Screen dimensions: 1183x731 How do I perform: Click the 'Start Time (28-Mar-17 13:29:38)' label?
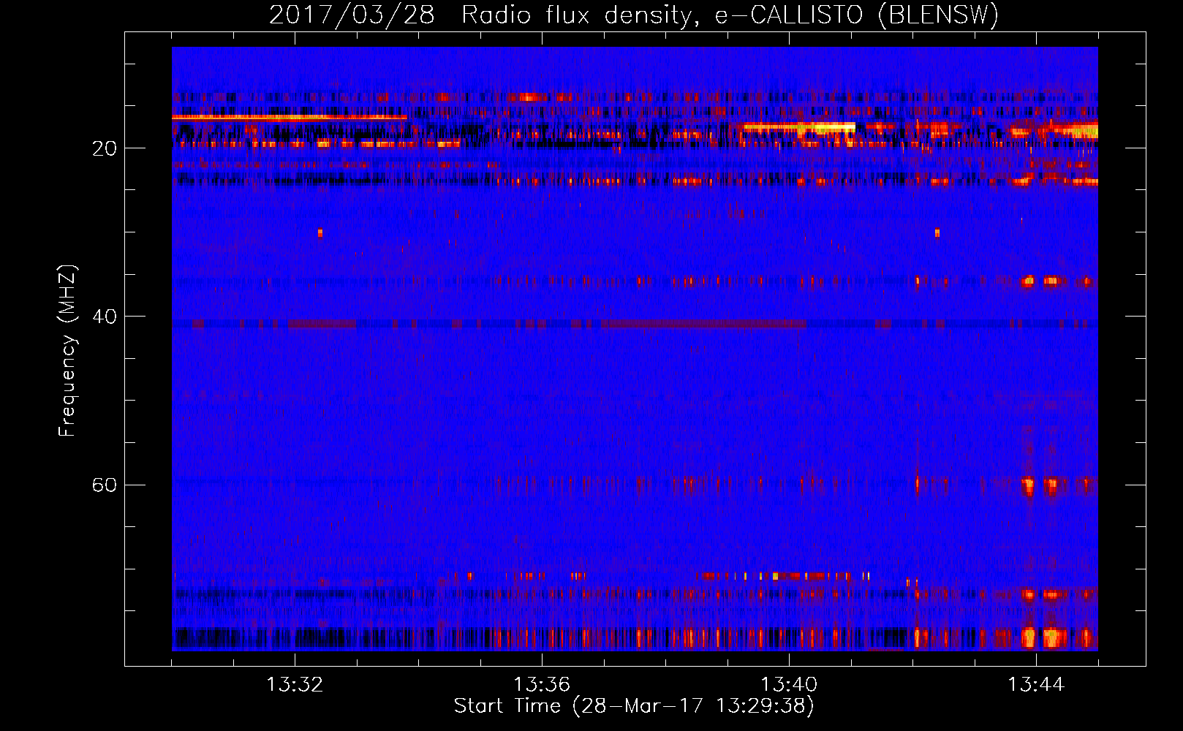pyautogui.click(x=634, y=706)
